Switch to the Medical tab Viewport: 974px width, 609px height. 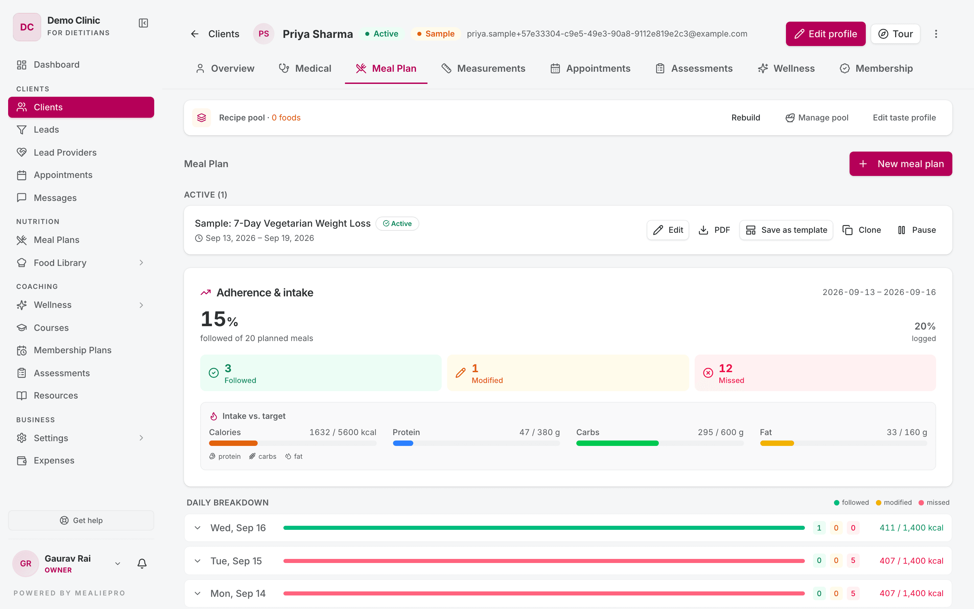[305, 68]
